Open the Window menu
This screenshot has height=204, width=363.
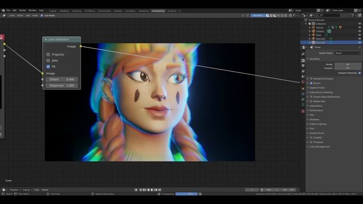(32, 11)
